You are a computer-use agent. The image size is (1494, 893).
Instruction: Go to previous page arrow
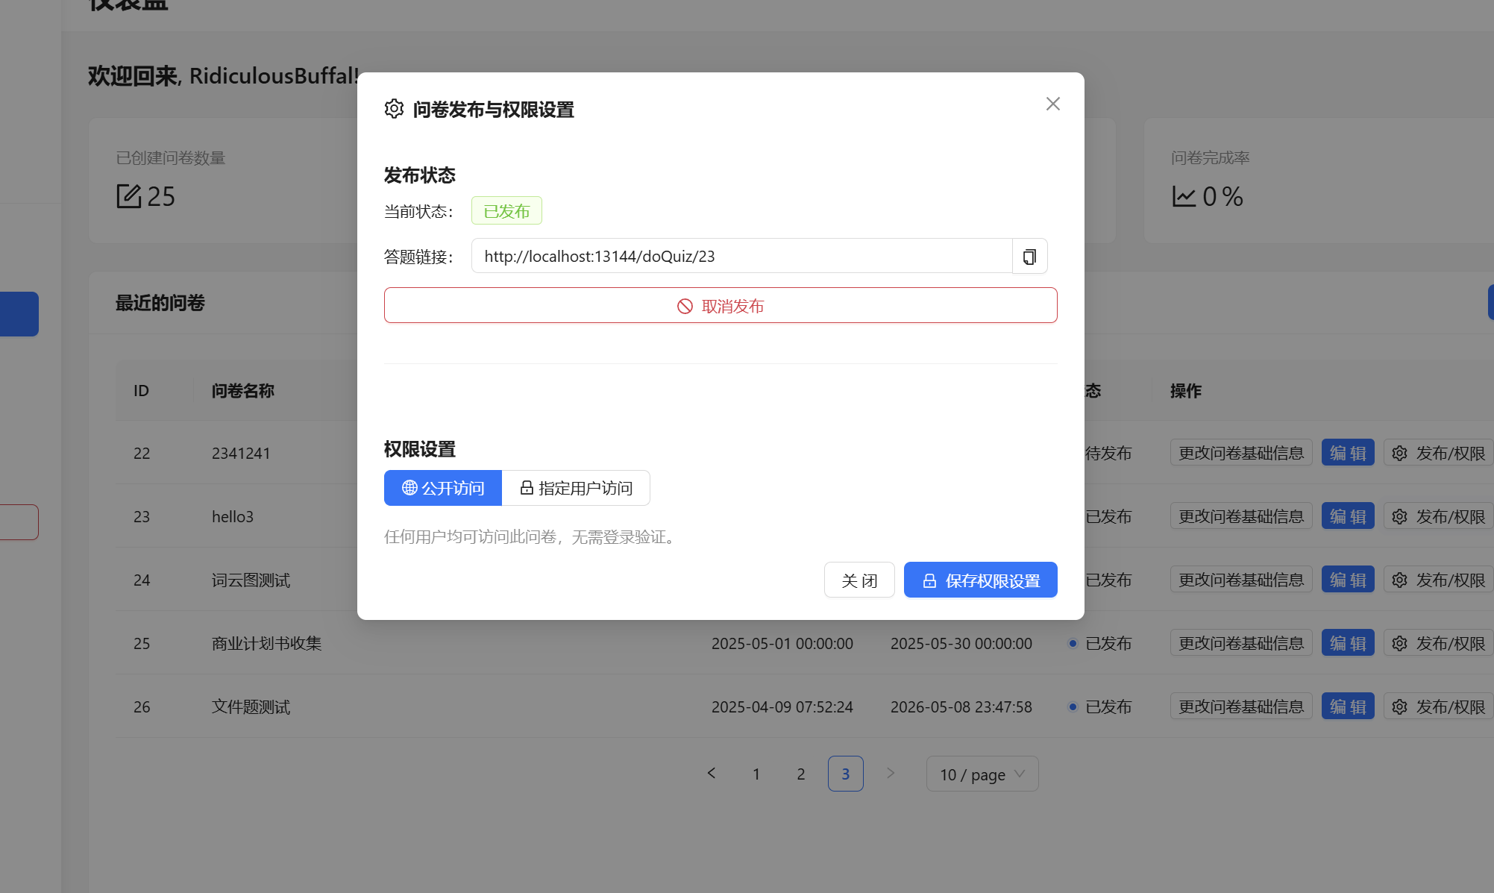point(712,774)
